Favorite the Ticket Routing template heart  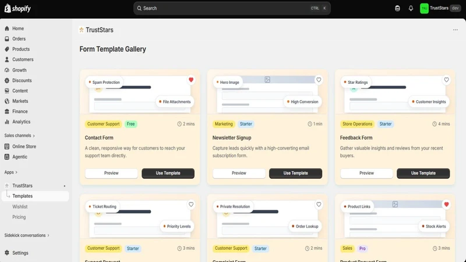pyautogui.click(x=191, y=204)
